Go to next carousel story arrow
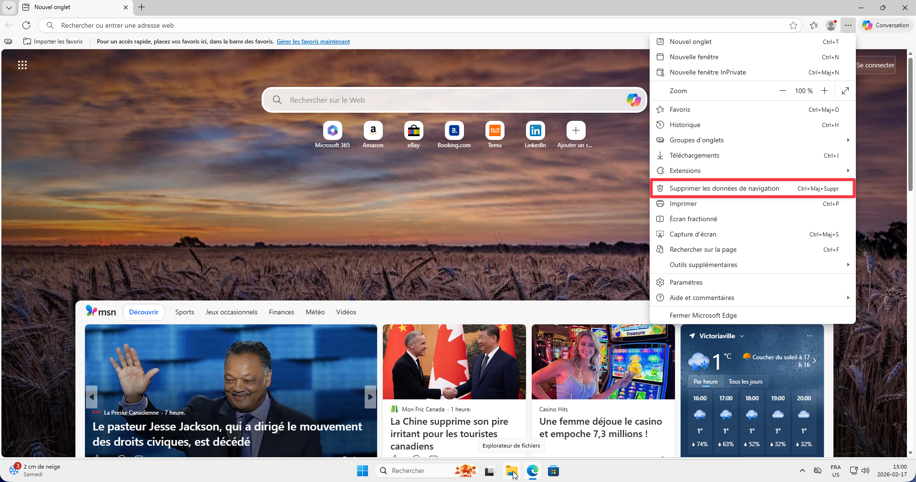Screen dimensions: 916x482 [x=370, y=397]
